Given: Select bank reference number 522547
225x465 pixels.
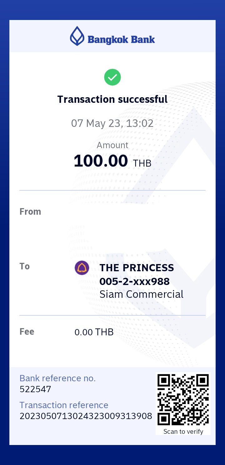Looking at the screenshot, I should click(x=35, y=389).
